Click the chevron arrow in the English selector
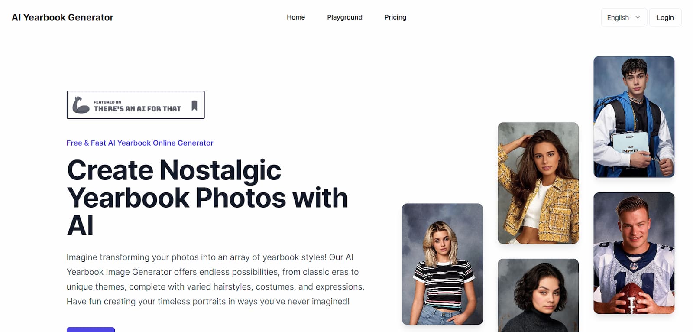This screenshot has height=332, width=693. coord(638,17)
